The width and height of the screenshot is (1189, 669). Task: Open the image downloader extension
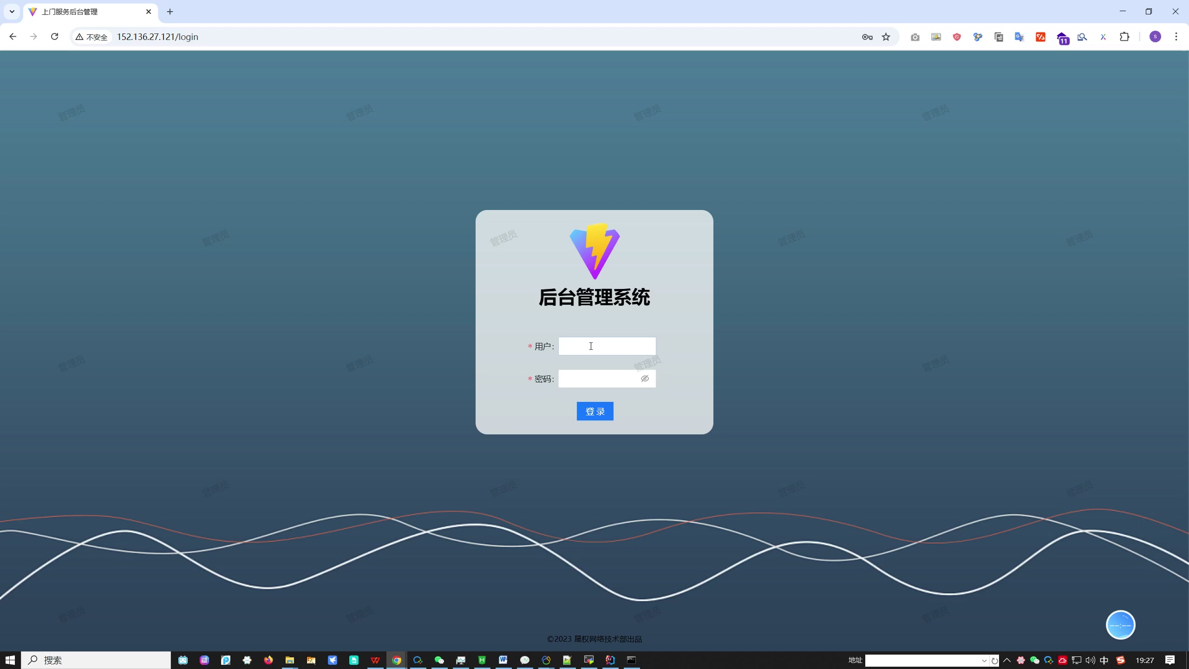click(936, 37)
